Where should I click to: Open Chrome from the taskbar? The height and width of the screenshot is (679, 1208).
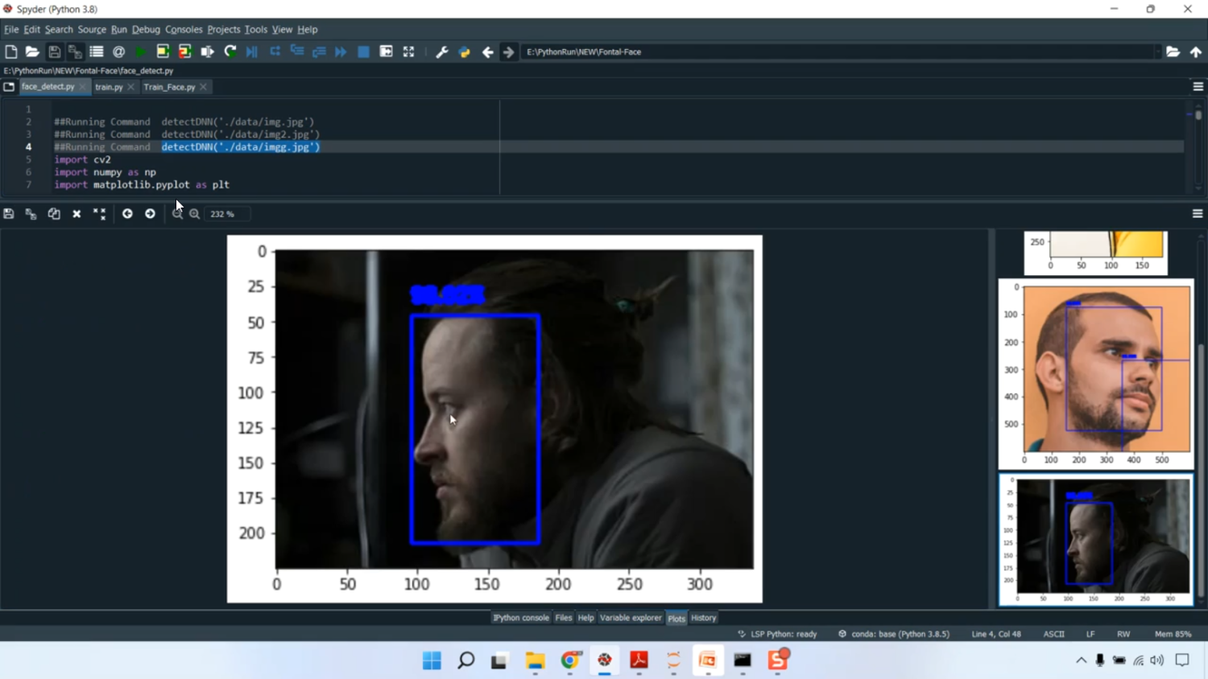pyautogui.click(x=569, y=660)
